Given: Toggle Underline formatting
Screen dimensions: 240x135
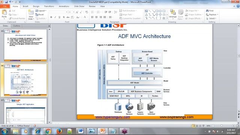Looking at the screenshot, I should [x=59, y=17].
